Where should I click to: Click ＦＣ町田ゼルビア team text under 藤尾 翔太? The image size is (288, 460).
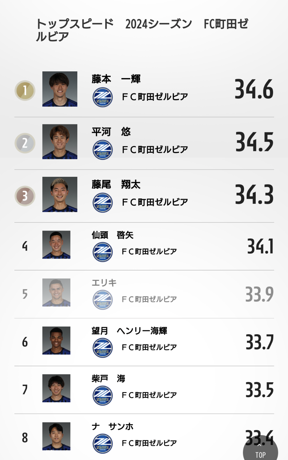(x=154, y=202)
